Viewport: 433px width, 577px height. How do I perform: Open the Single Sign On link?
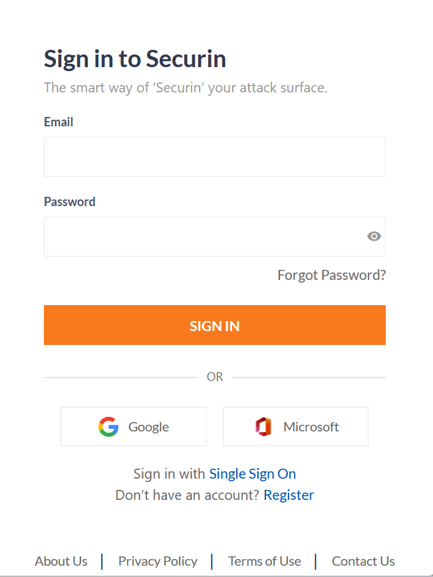coord(253,474)
